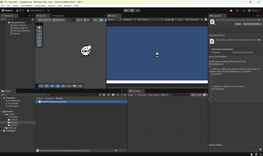Select the Sprites folder in Project

point(14,125)
